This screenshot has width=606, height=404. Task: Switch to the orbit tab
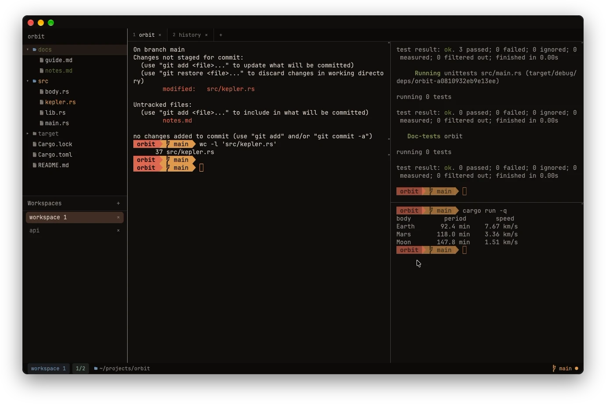(x=147, y=35)
